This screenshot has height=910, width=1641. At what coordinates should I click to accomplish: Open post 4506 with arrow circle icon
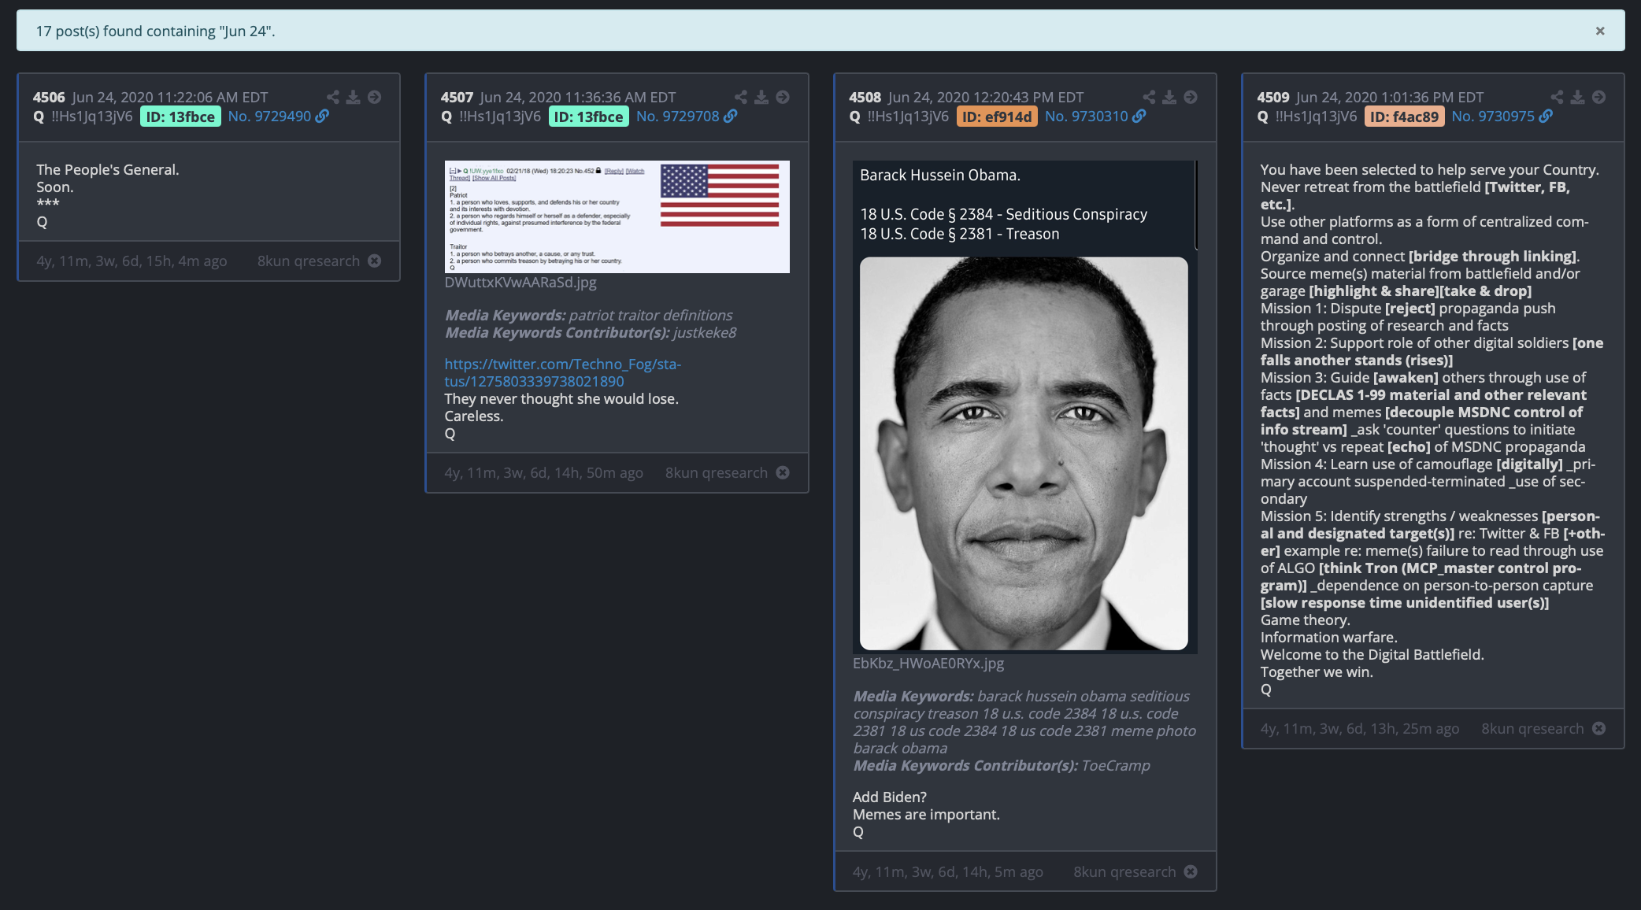click(x=375, y=97)
